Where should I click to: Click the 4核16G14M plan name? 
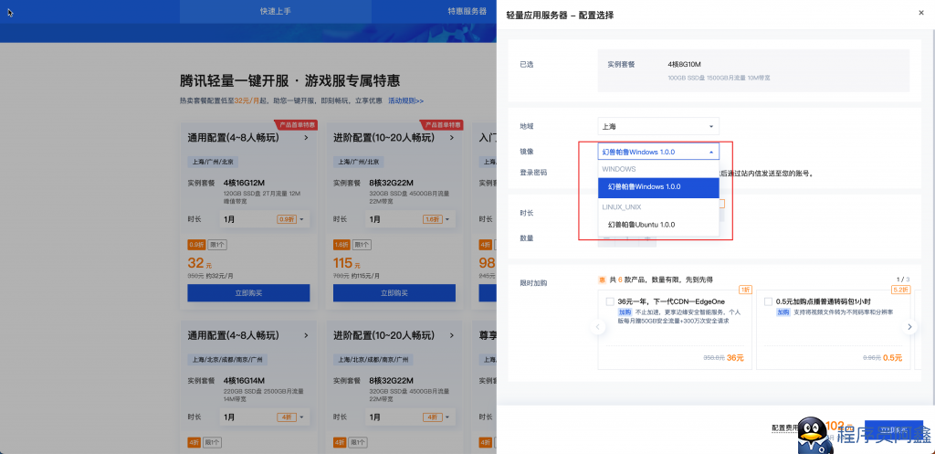pyautogui.click(x=244, y=380)
